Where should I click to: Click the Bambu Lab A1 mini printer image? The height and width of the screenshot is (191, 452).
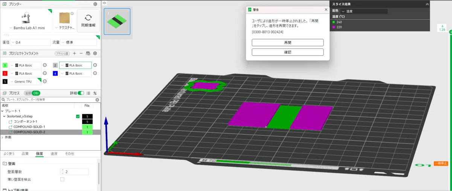(26, 17)
